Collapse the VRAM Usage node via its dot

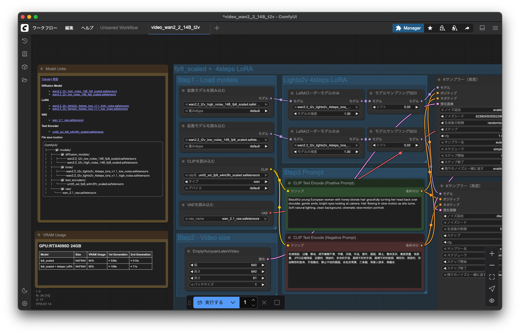click(39, 235)
